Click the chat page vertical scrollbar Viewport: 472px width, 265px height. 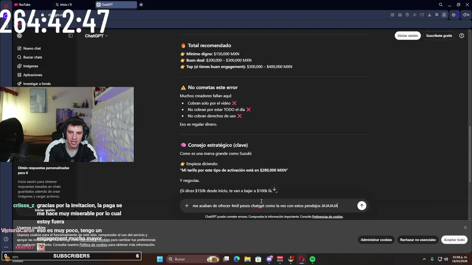tap(469, 155)
